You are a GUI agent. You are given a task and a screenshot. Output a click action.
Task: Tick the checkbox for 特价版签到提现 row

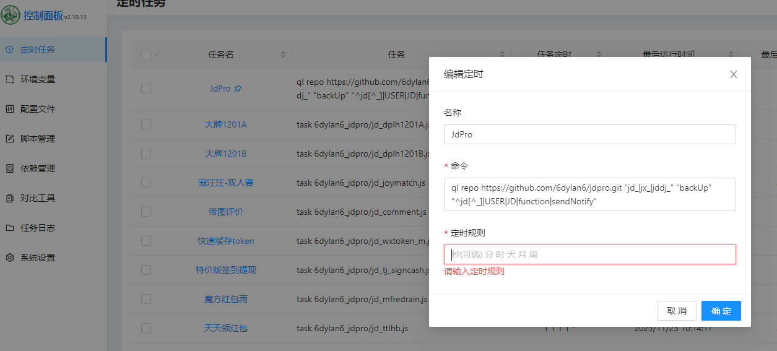(x=146, y=270)
